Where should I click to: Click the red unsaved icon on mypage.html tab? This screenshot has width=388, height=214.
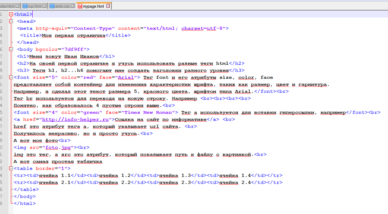point(80,6)
